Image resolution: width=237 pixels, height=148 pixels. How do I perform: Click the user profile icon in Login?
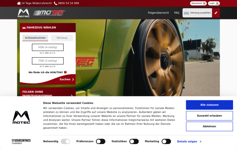[x=217, y=3]
